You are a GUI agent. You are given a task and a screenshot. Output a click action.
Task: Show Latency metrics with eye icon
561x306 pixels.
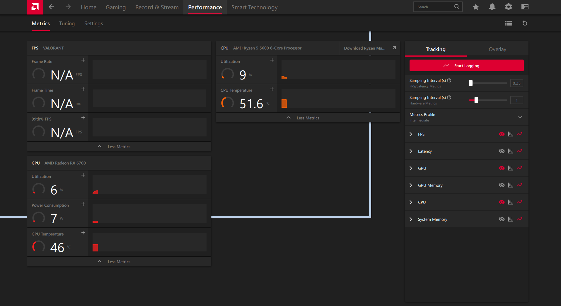pos(502,151)
